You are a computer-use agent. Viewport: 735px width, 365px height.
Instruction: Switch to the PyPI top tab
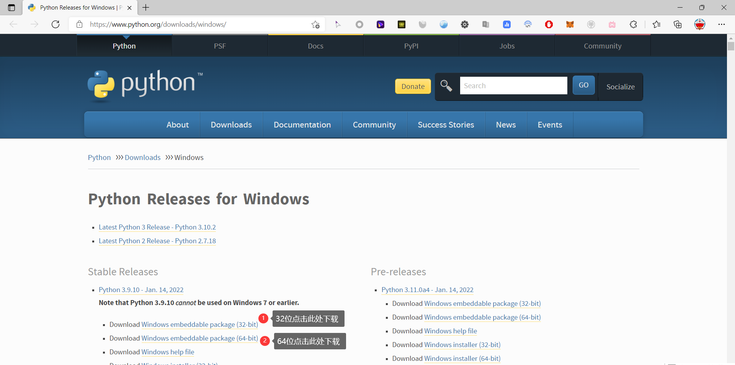point(411,46)
